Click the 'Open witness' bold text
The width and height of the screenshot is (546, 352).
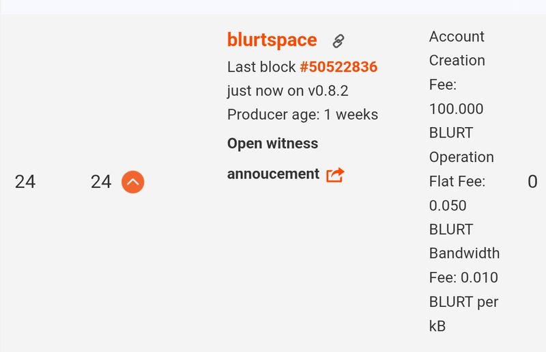(272, 144)
